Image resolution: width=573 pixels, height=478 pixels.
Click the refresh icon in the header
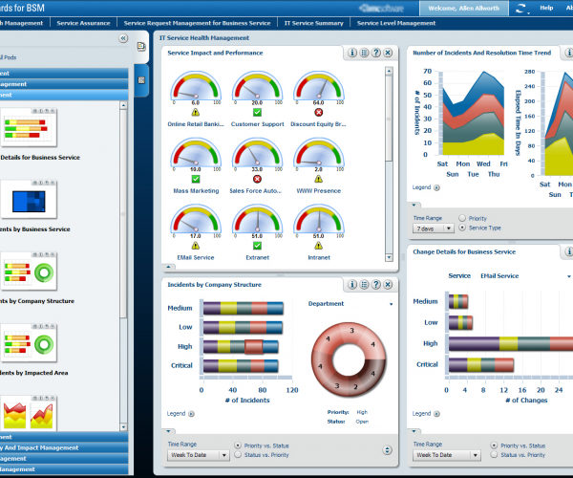(520, 9)
